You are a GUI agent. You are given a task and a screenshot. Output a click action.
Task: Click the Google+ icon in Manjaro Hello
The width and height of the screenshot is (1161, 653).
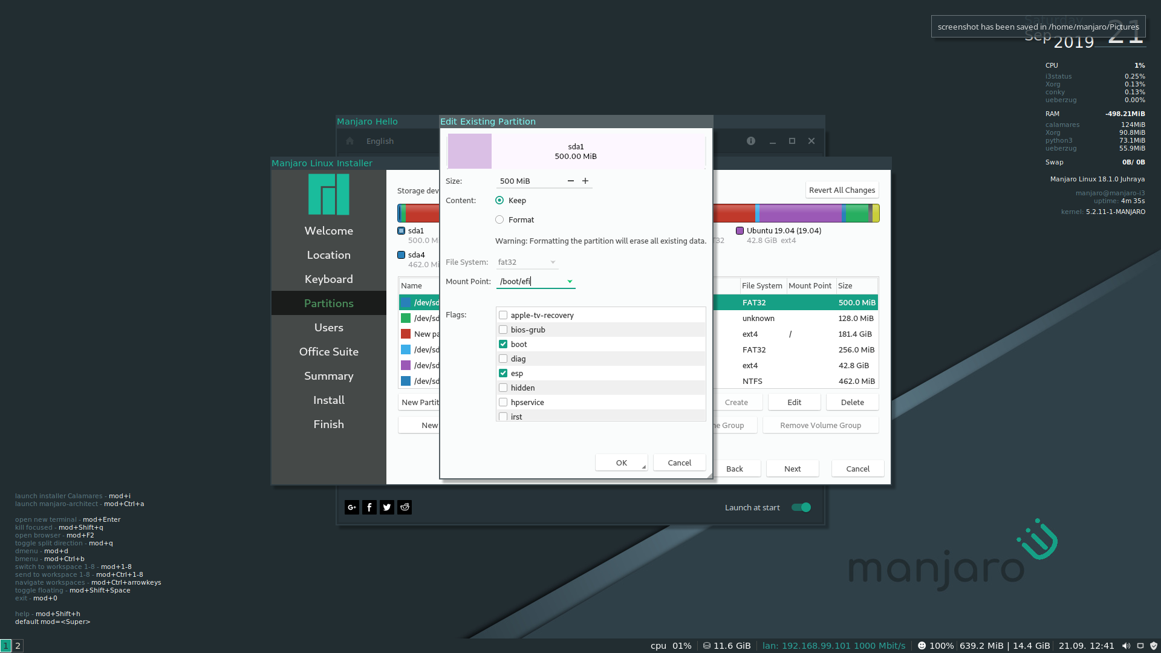click(351, 507)
